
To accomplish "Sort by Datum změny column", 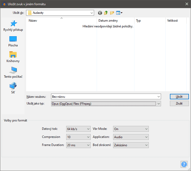I will tap(115, 21).
